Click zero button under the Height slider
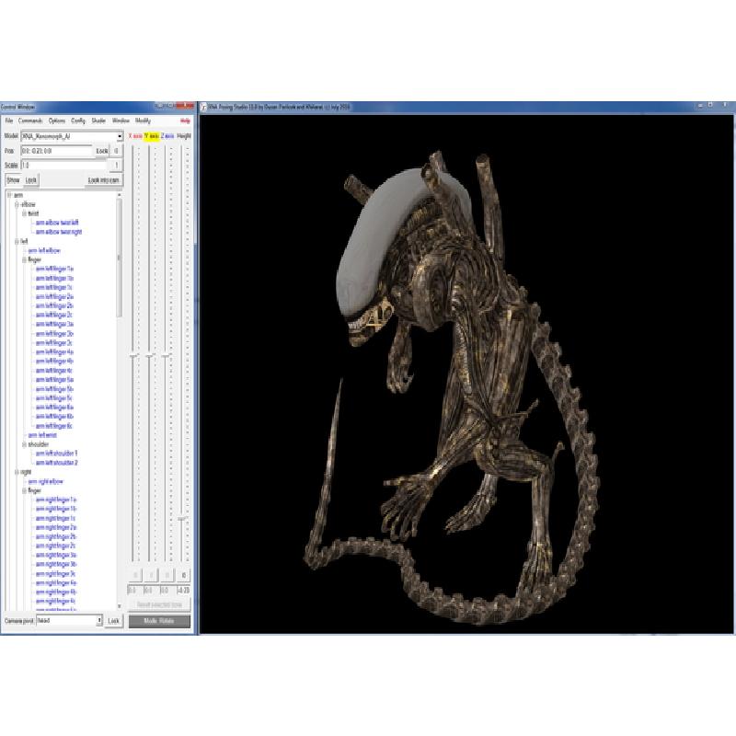 click(x=183, y=575)
